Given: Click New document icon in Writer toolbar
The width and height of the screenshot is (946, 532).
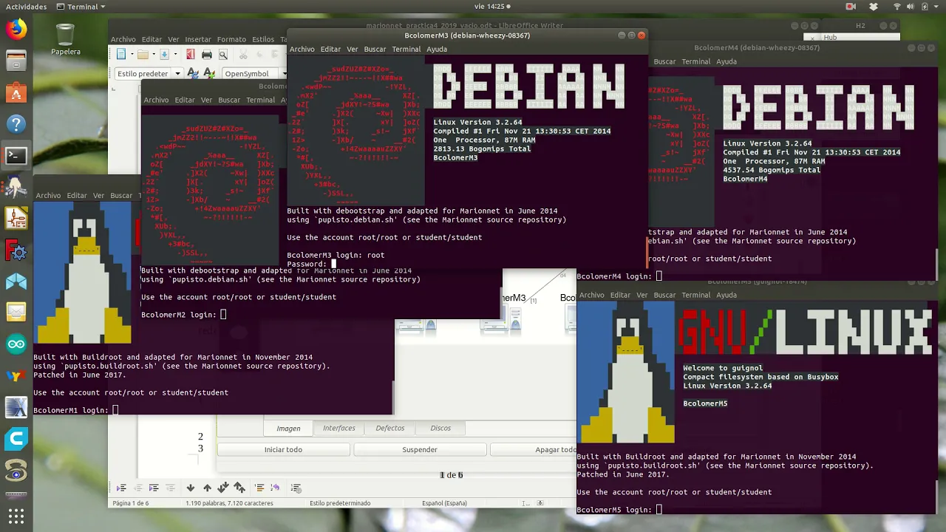Looking at the screenshot, I should 120,54.
